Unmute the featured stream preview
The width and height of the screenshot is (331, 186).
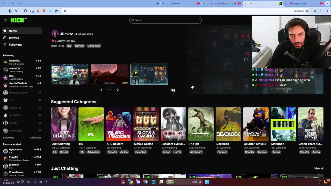point(173,90)
